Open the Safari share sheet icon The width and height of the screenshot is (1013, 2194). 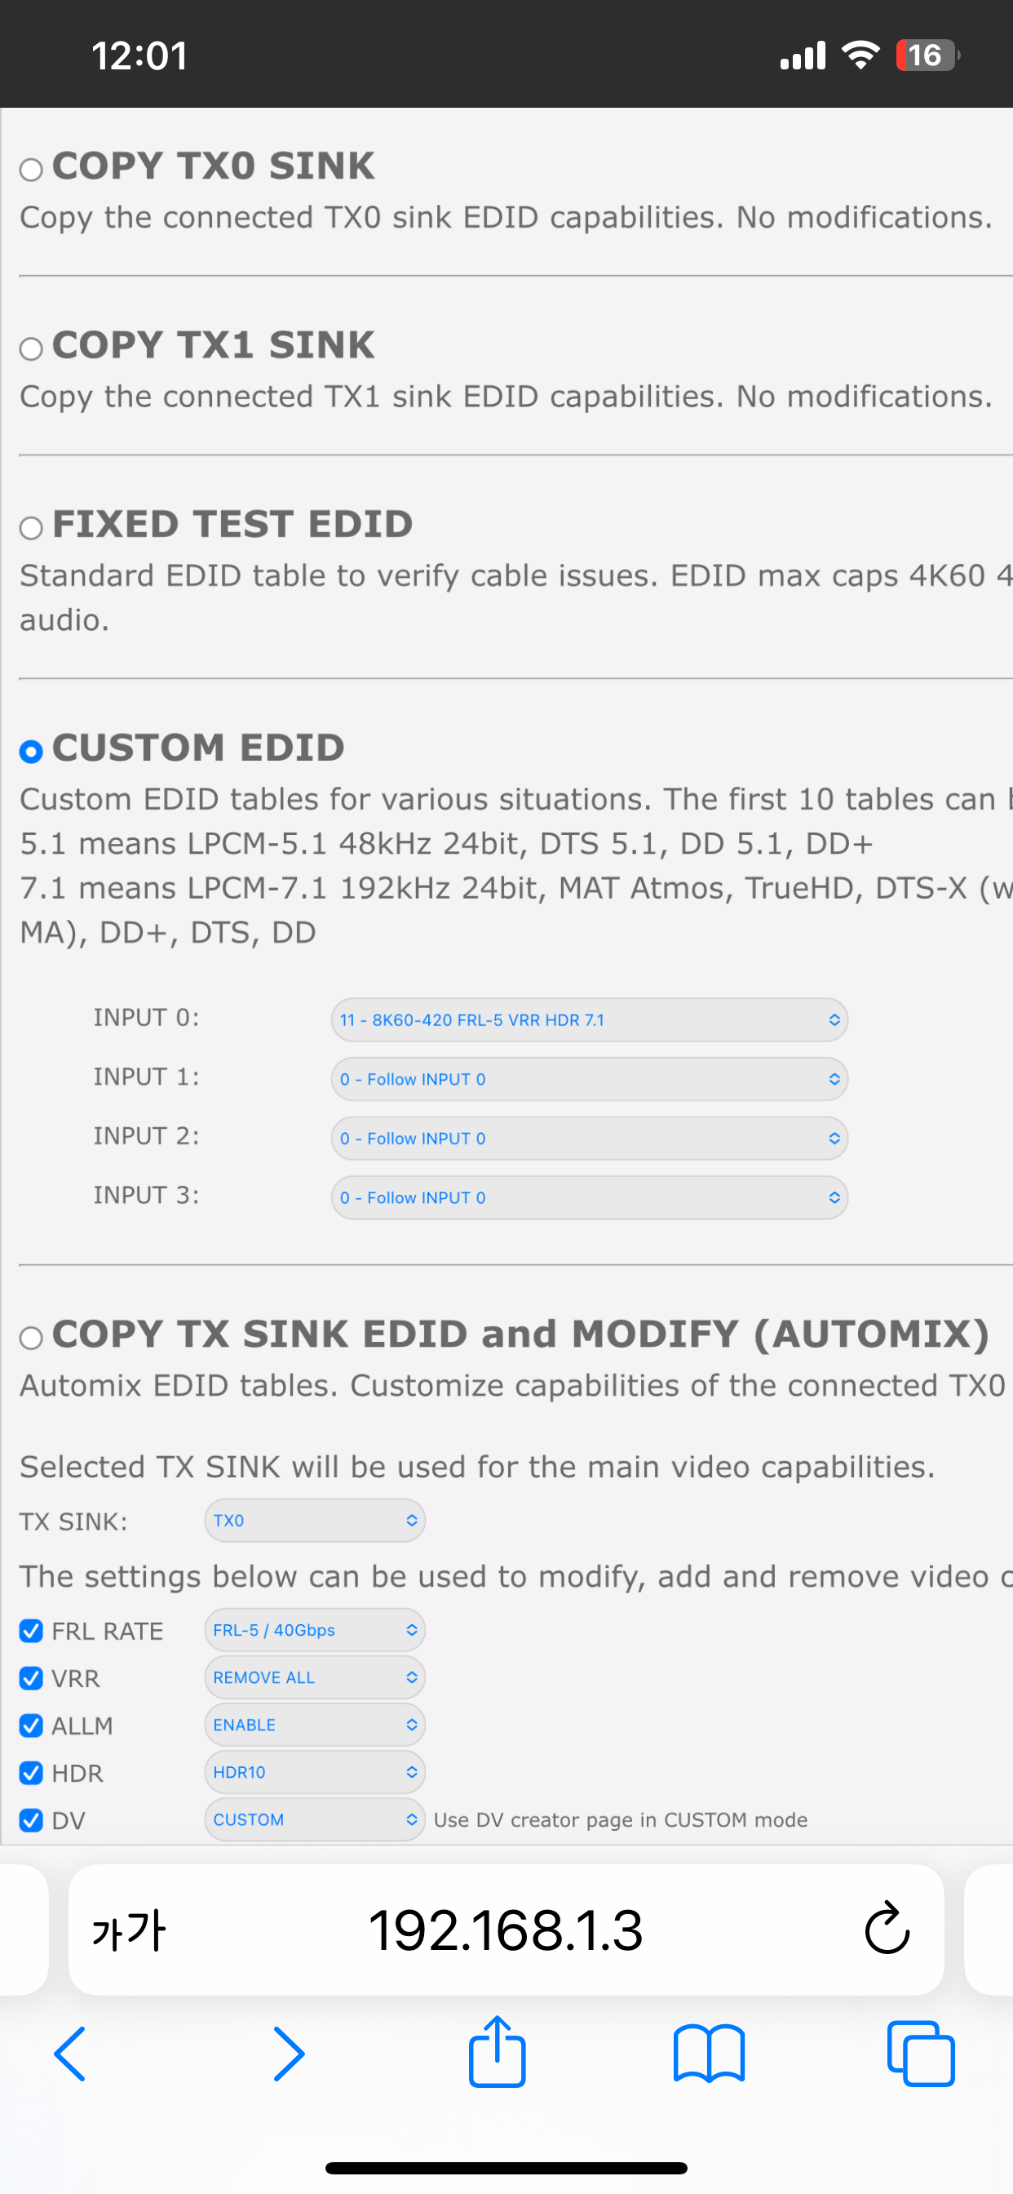[x=498, y=2052]
